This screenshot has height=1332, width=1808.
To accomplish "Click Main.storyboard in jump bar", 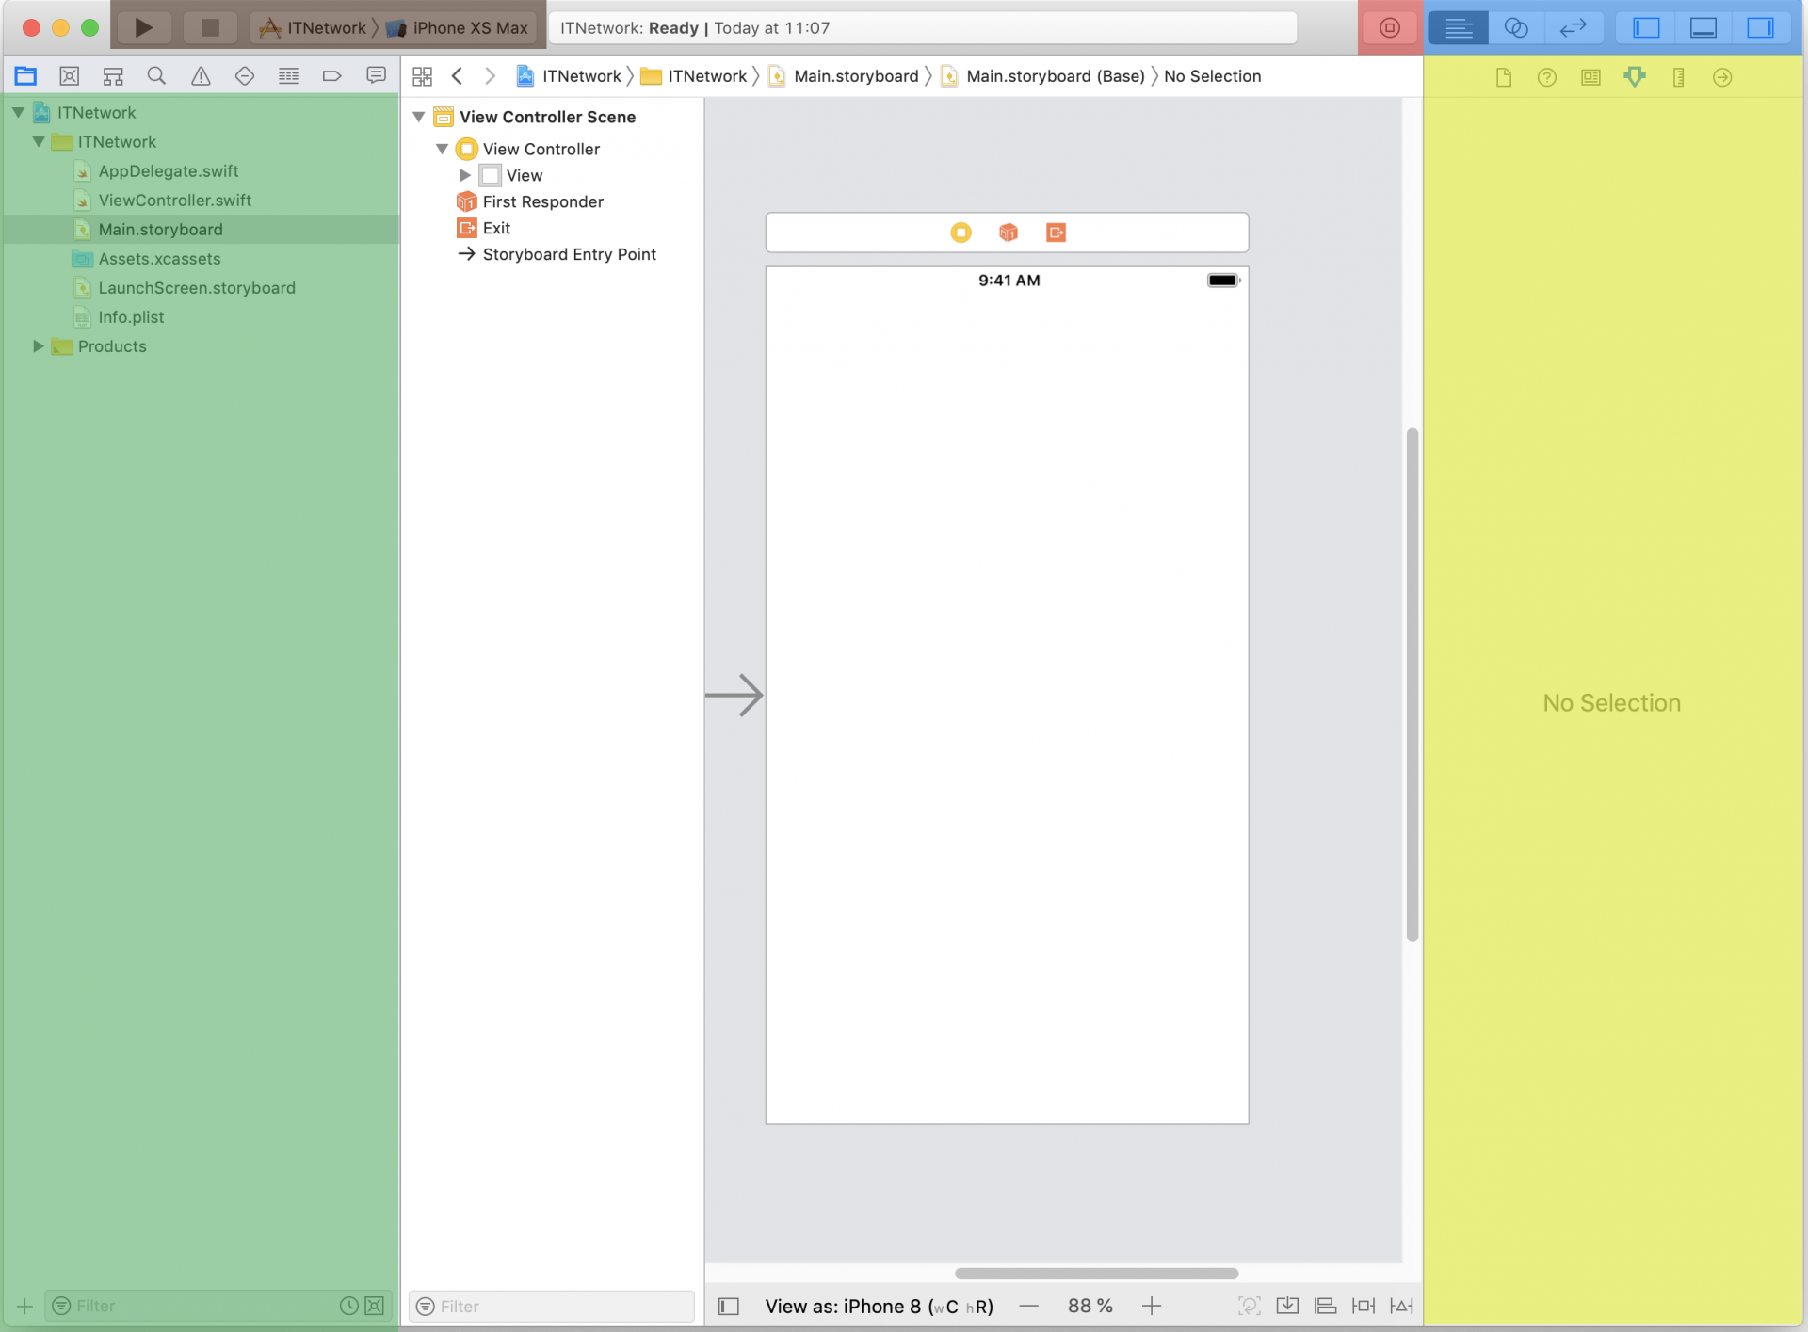I will tap(844, 76).
